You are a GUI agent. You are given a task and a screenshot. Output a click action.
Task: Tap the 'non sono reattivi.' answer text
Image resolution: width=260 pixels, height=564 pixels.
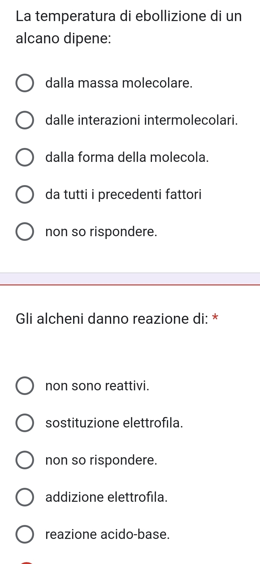(x=97, y=386)
